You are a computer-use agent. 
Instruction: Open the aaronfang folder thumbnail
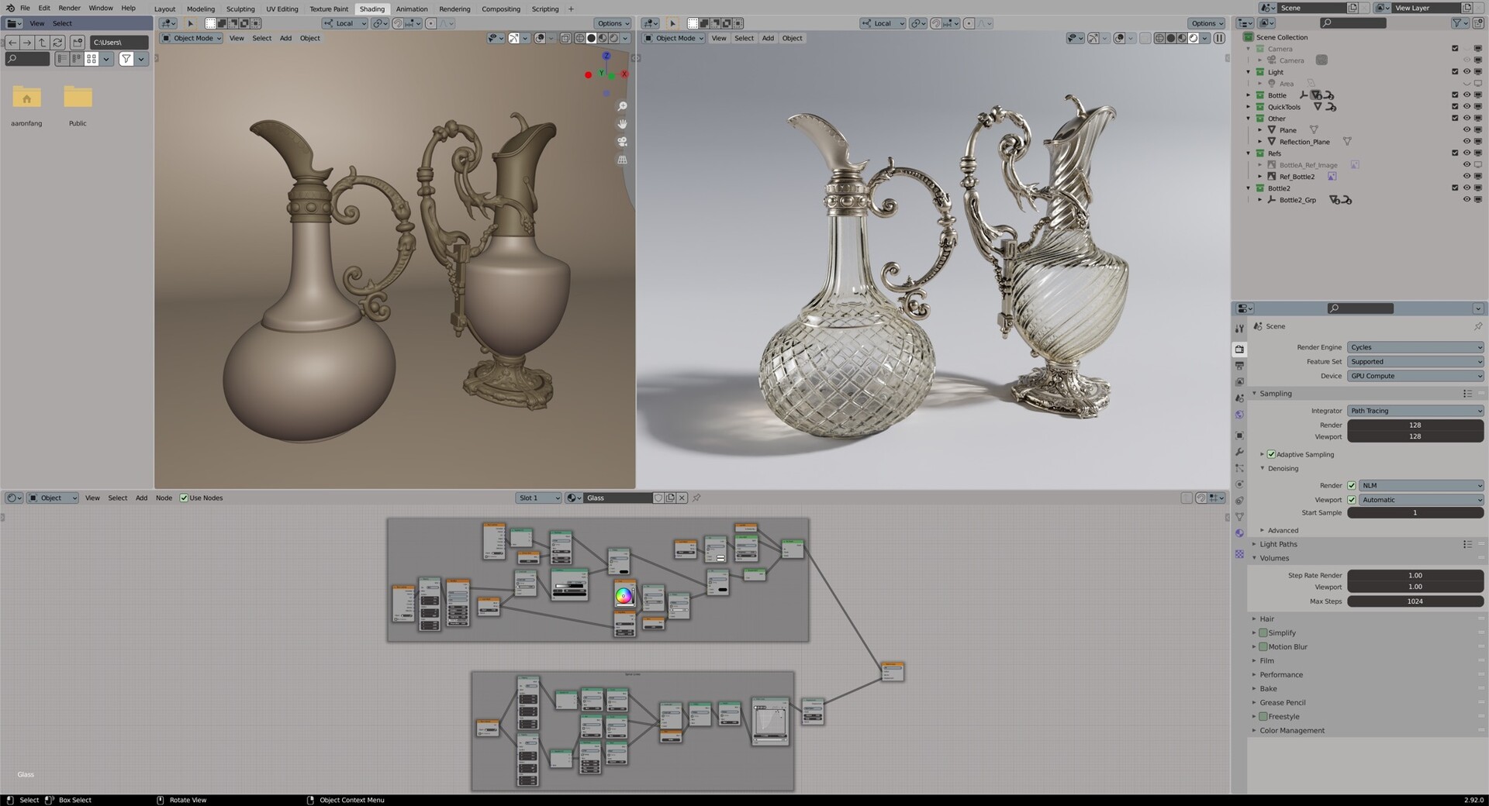pos(26,98)
